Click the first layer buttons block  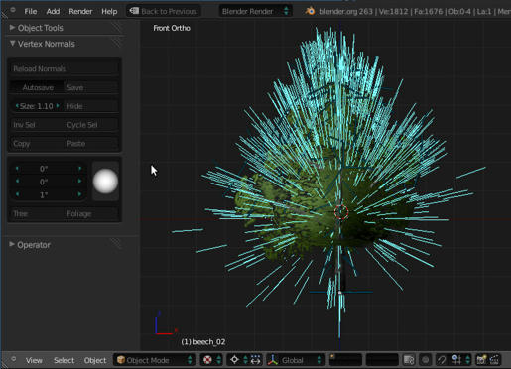(345, 360)
